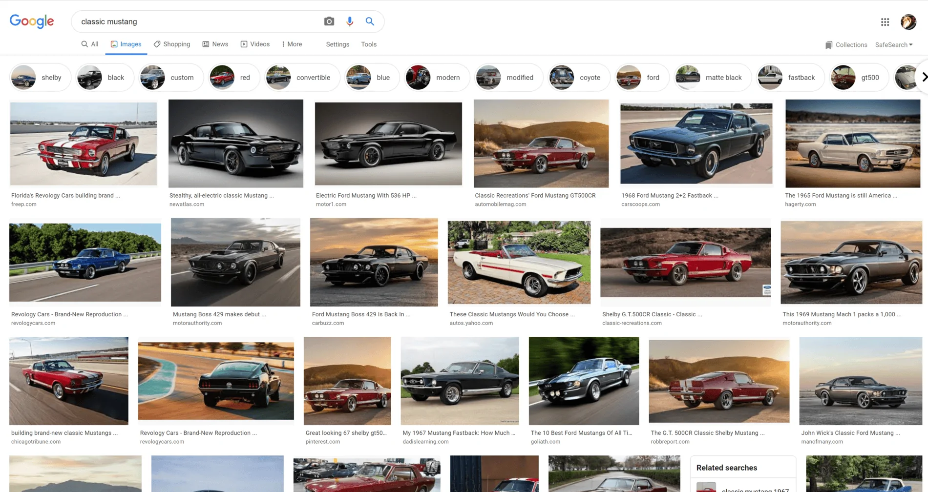Select the Images tab
Screen dimensions: 928x492
click(126, 44)
